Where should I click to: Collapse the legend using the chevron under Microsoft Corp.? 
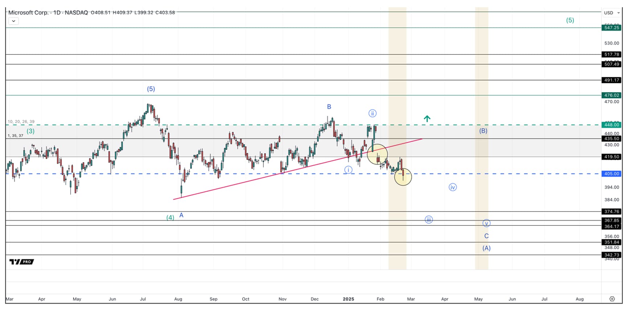(x=13, y=21)
